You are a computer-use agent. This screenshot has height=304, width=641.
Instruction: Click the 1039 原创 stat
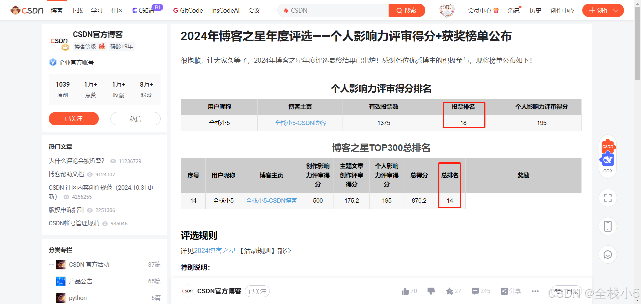point(62,89)
